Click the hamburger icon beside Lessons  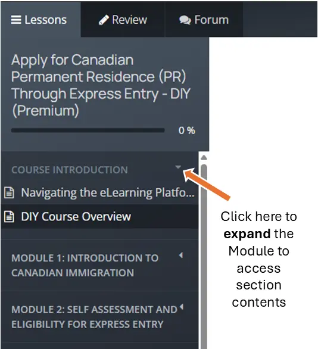pos(16,20)
